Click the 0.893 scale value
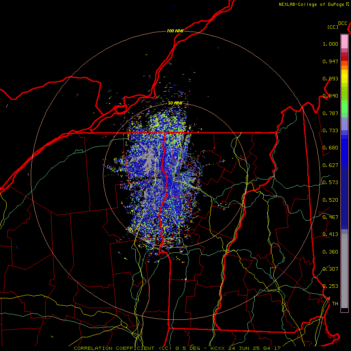The image size is (351, 351). 330,78
